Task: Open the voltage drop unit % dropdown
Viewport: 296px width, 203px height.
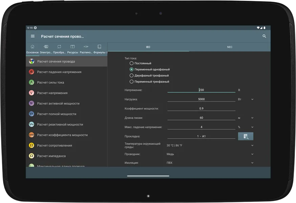Action: [246, 127]
